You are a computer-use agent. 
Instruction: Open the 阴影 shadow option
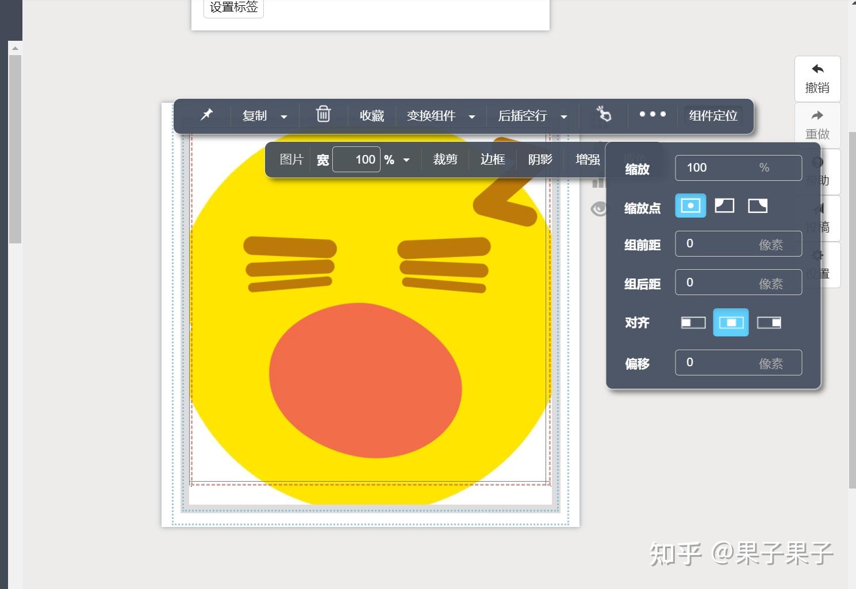[540, 160]
